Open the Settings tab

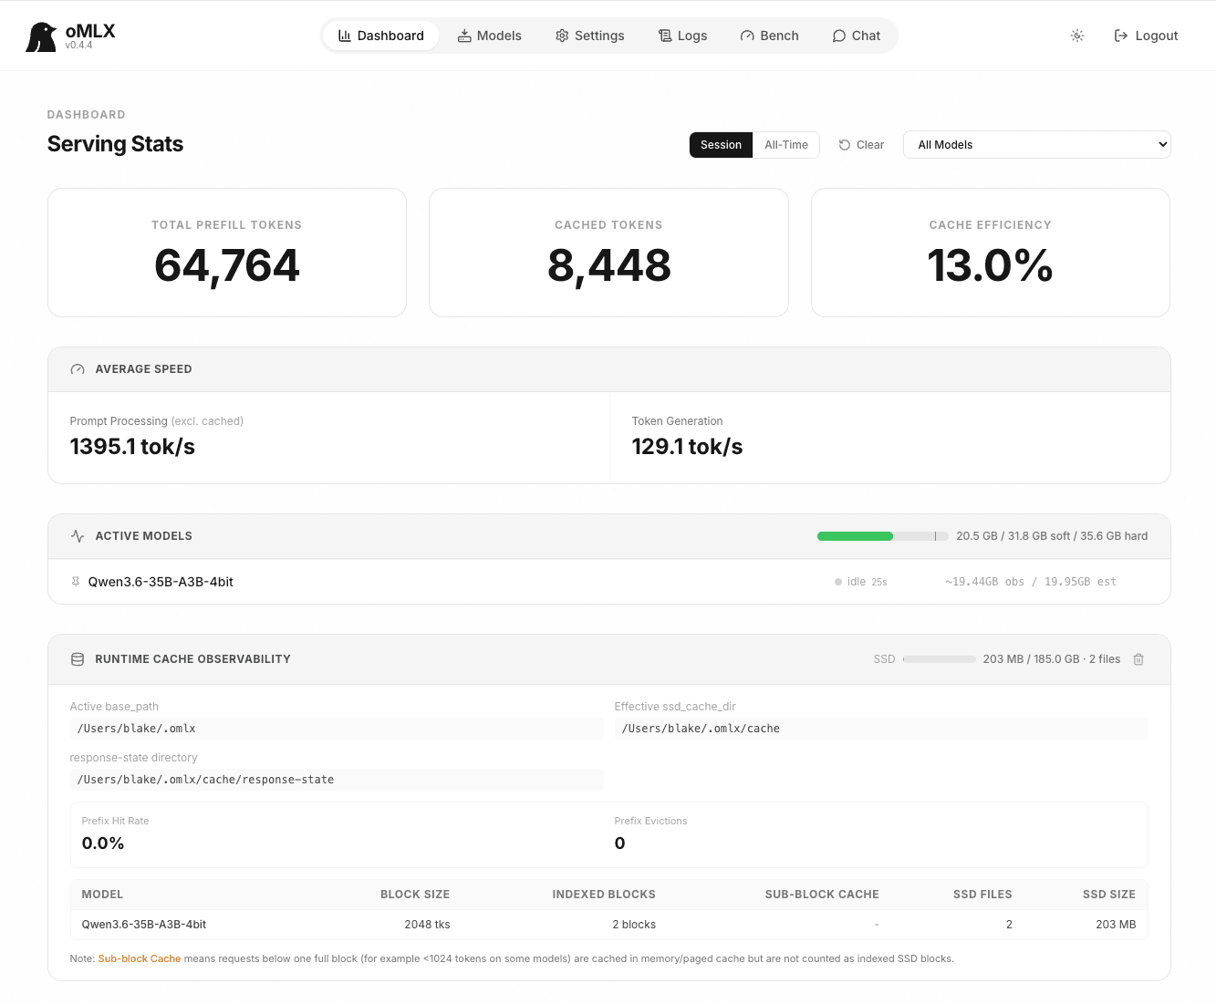(590, 36)
